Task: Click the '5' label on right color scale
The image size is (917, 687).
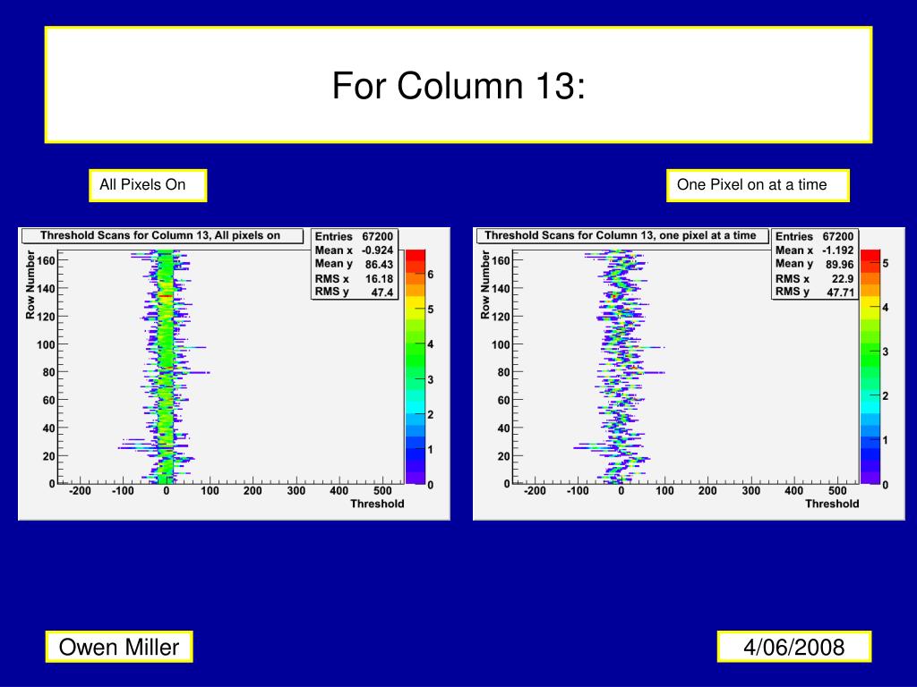Action: (886, 264)
